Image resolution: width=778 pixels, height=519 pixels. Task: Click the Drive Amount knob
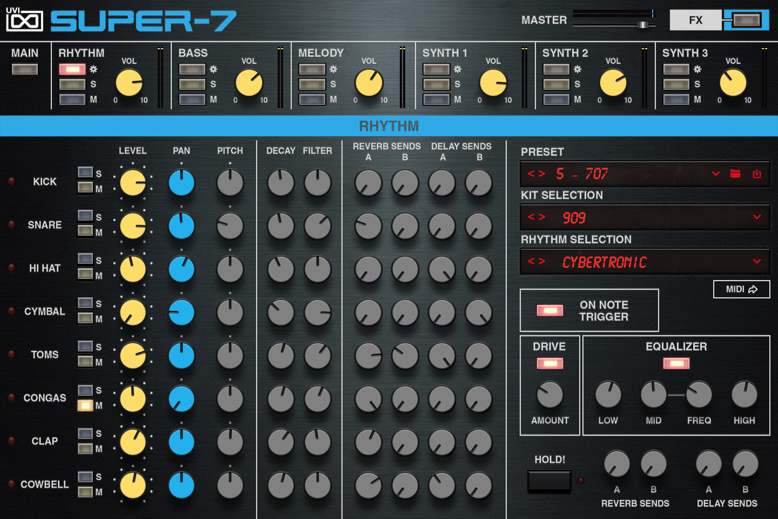point(550,395)
